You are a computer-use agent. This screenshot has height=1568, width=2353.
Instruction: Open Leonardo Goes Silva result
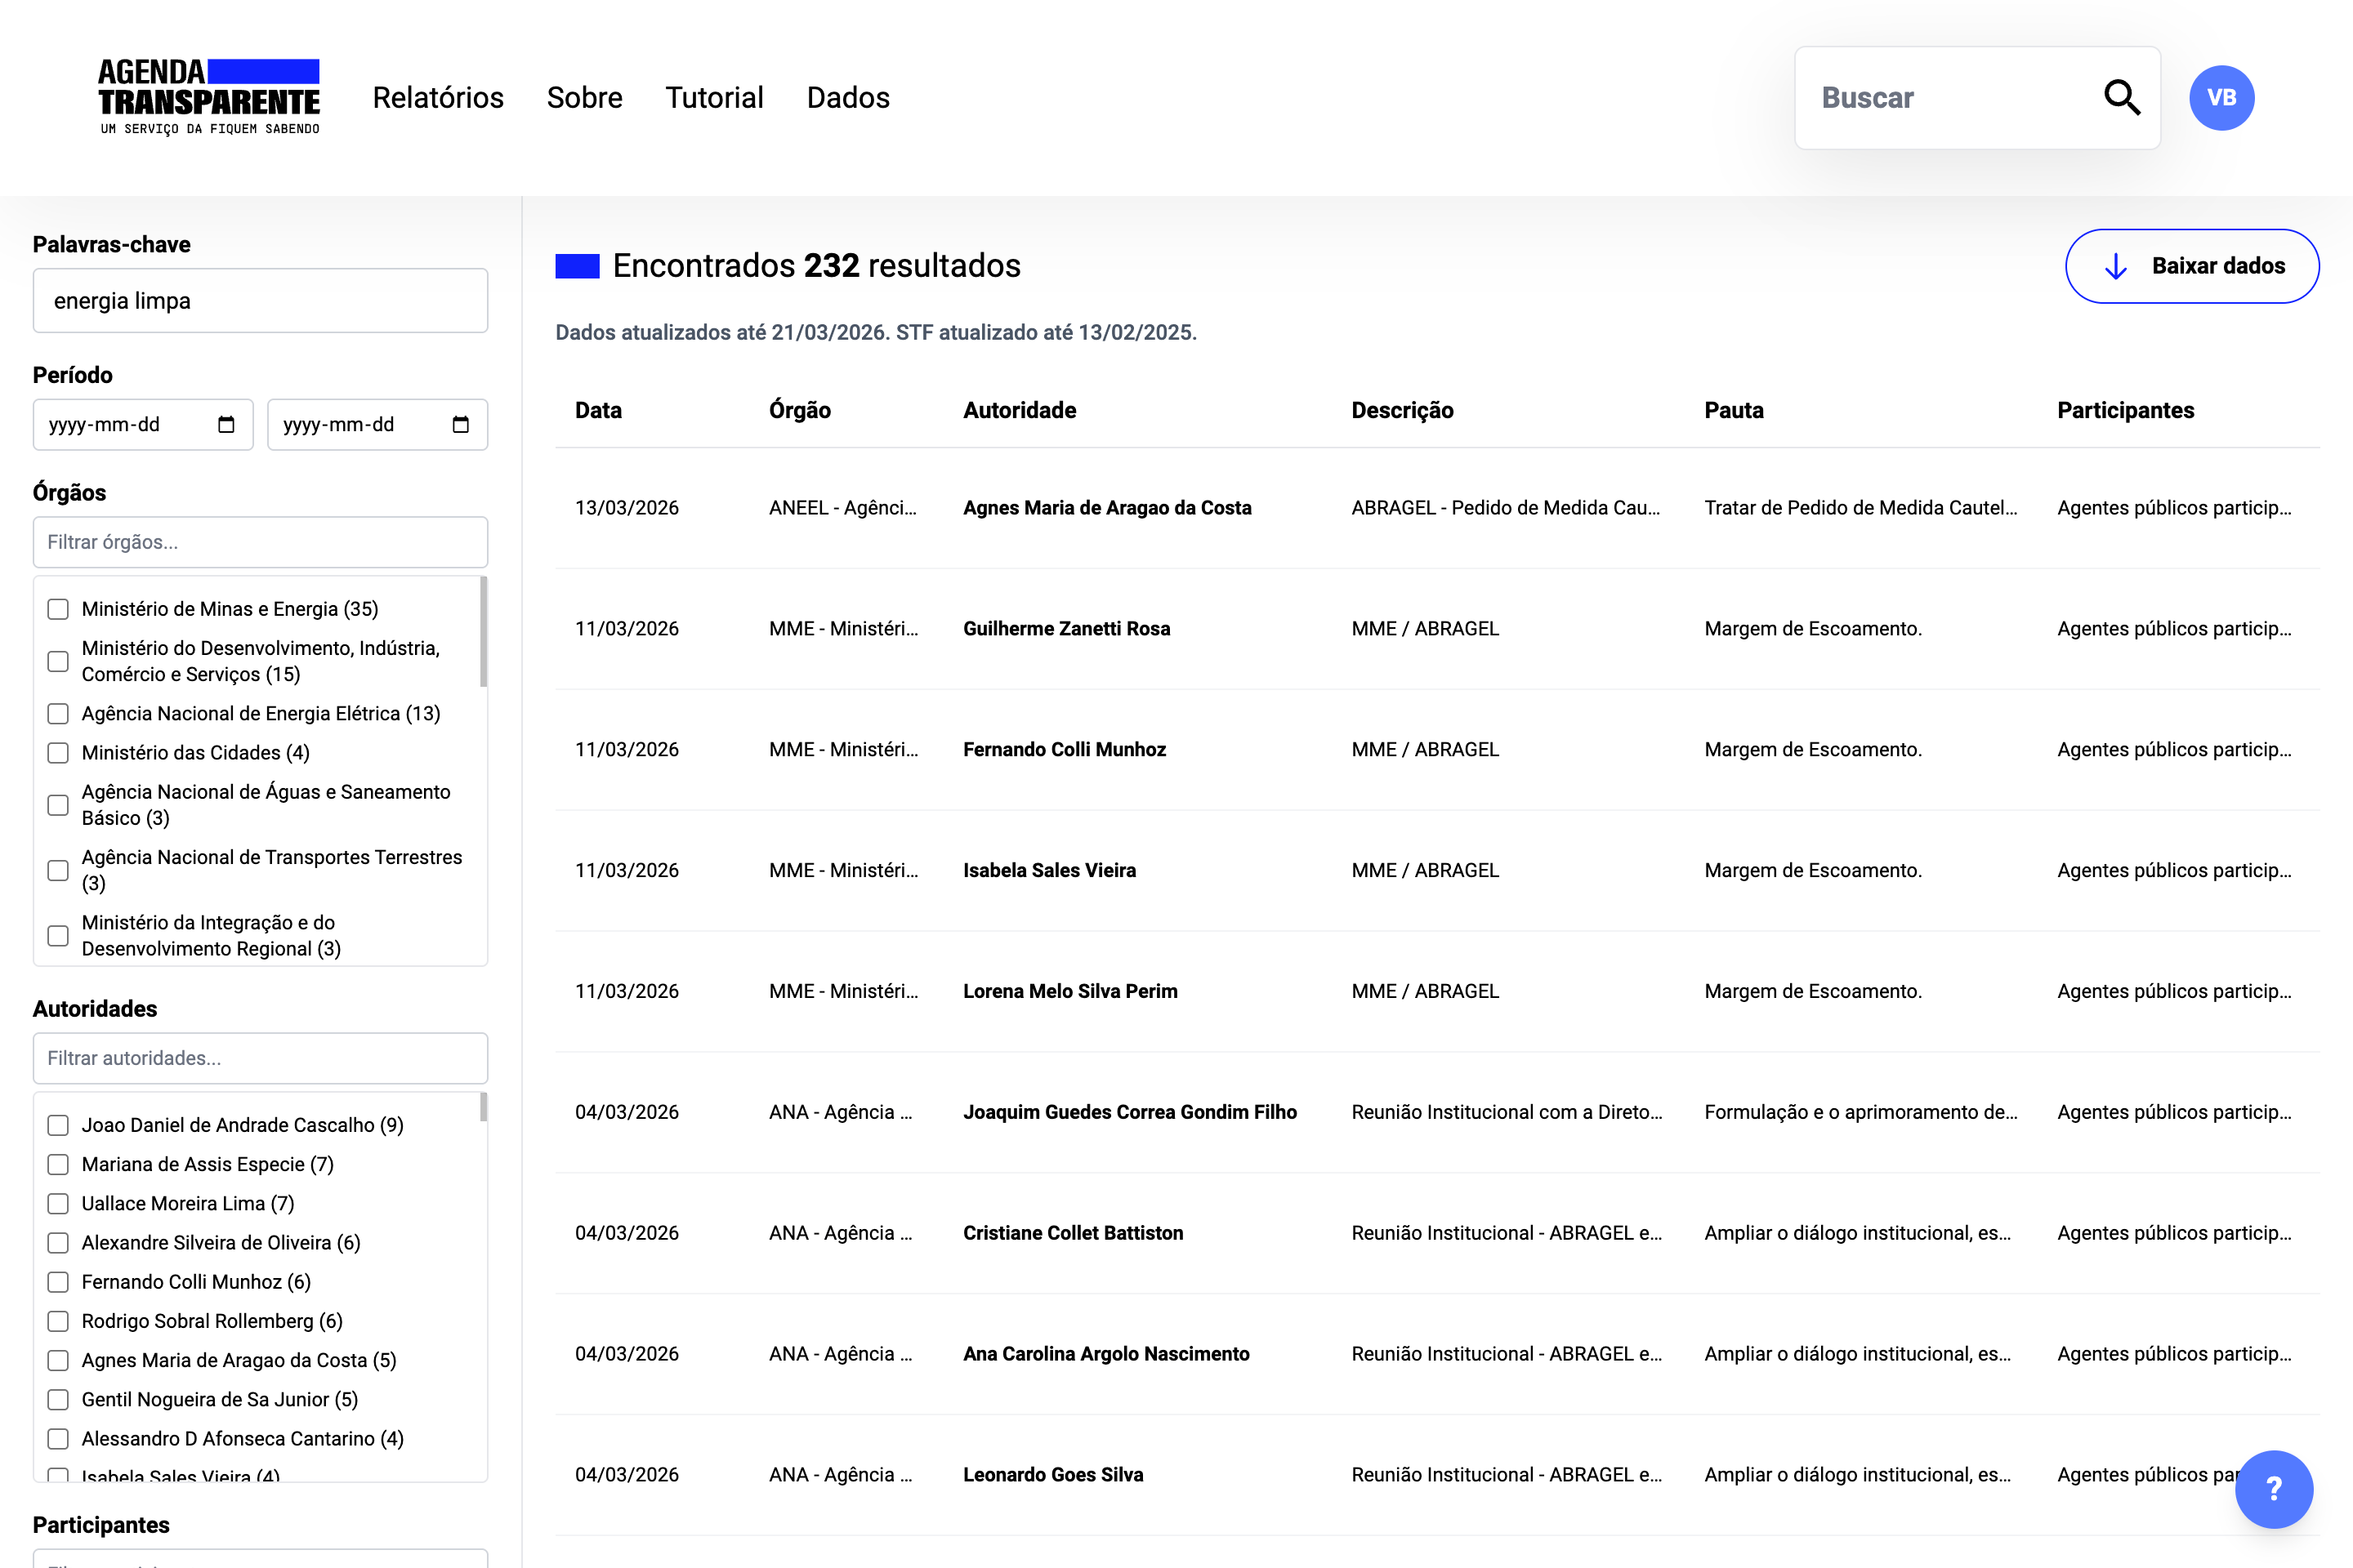tap(1436, 1476)
